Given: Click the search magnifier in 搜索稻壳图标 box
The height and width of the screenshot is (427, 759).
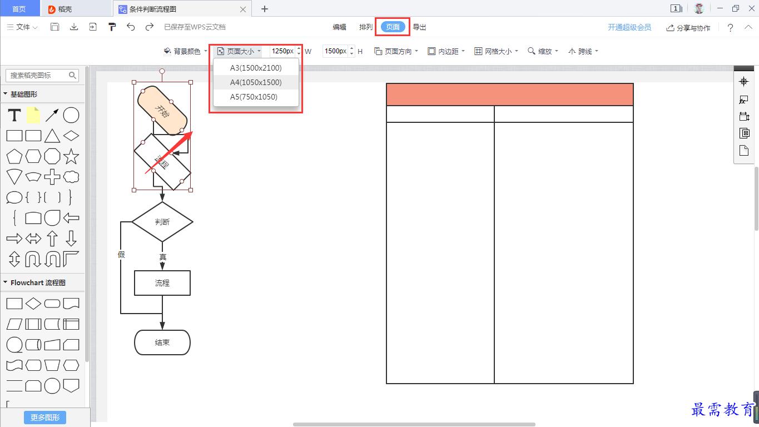Looking at the screenshot, I should (x=73, y=75).
